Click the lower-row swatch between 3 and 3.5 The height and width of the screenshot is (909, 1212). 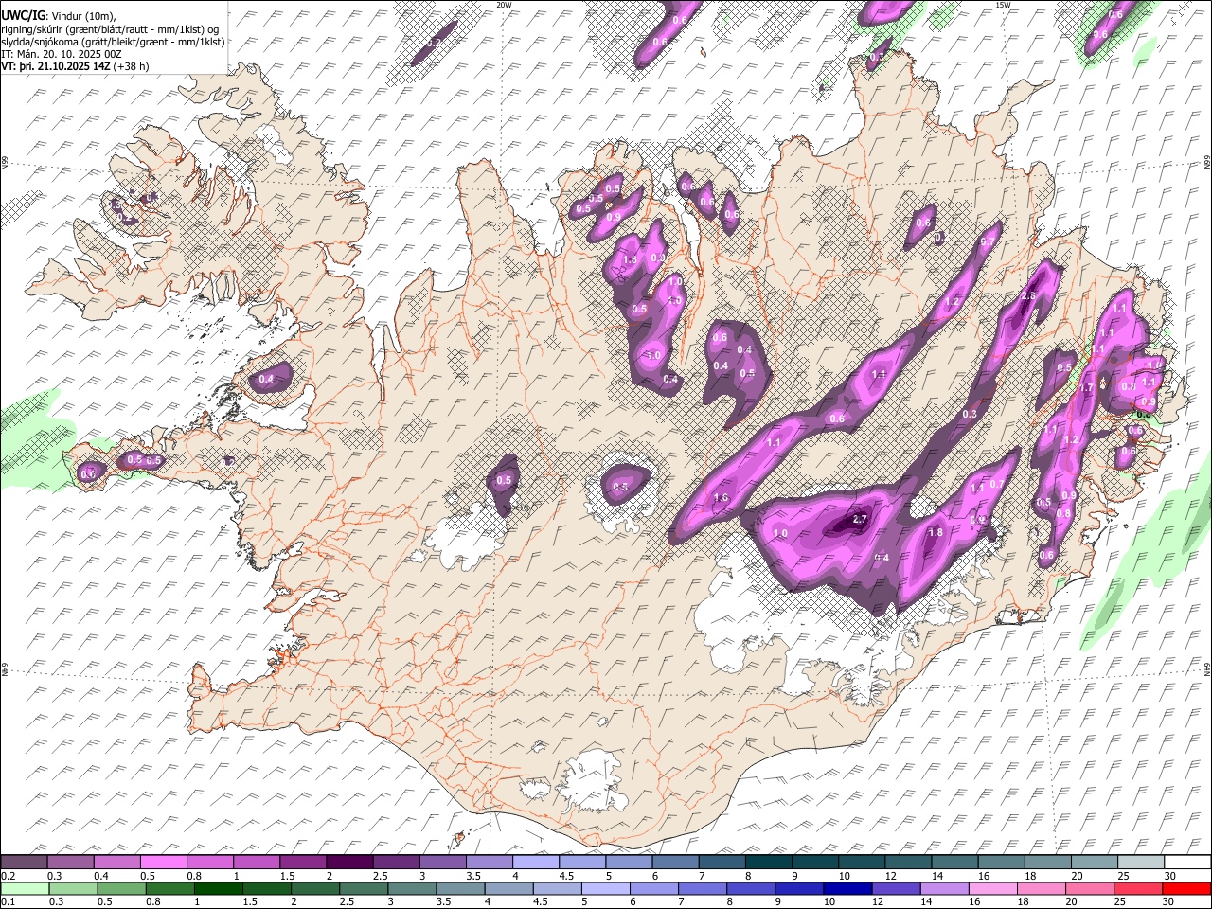(x=412, y=888)
